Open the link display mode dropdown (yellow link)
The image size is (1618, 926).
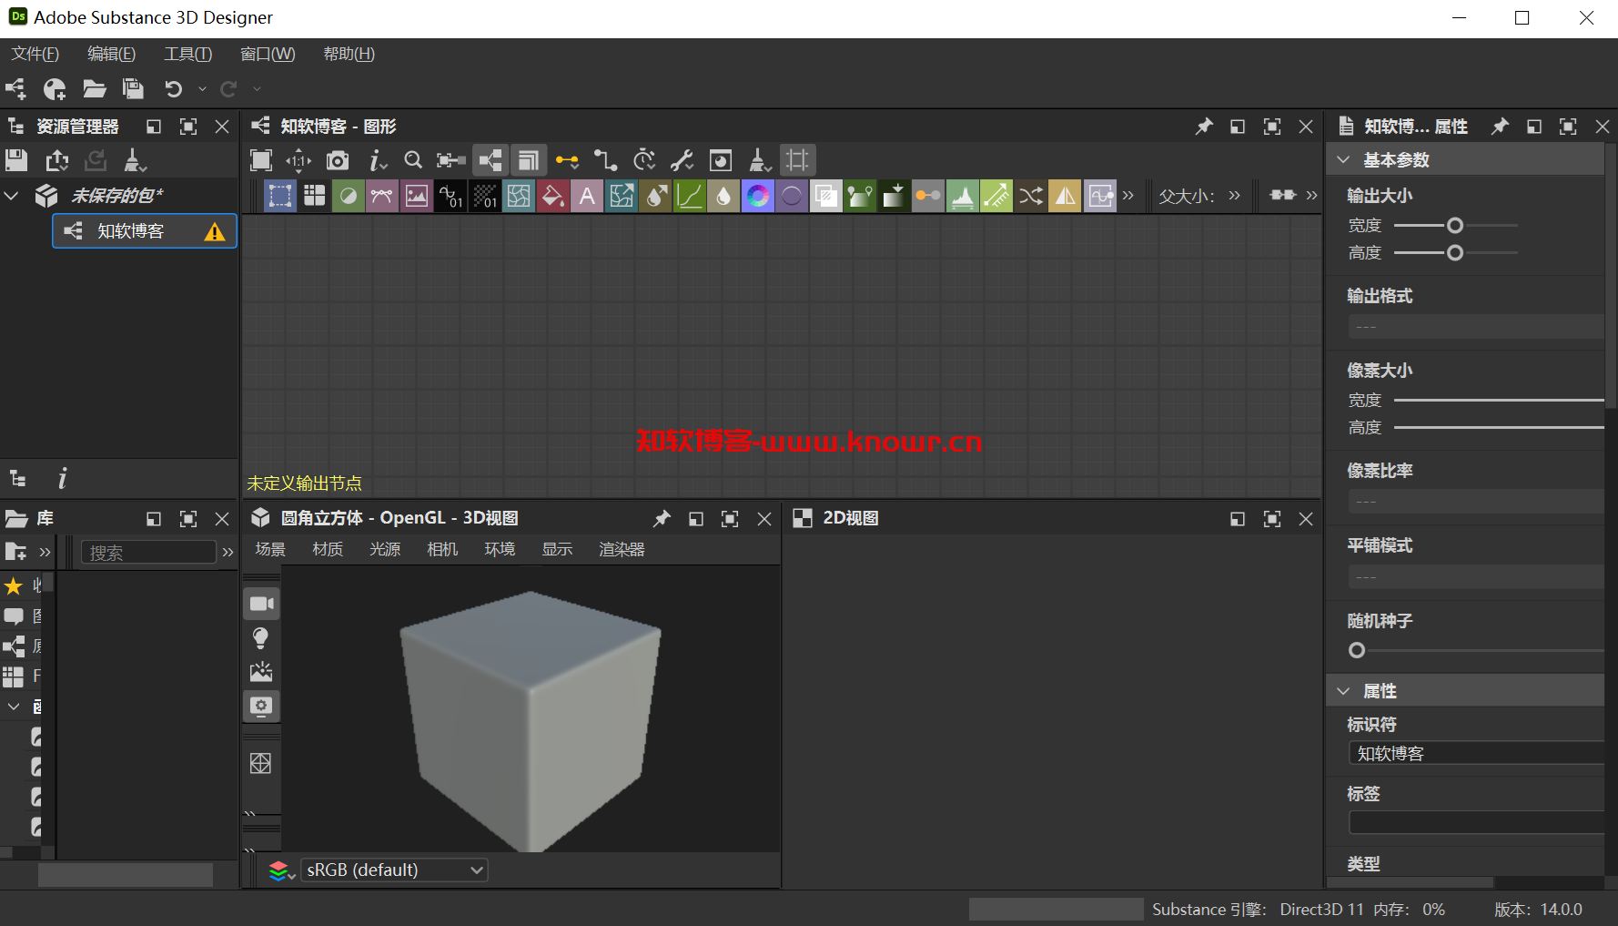click(x=567, y=160)
